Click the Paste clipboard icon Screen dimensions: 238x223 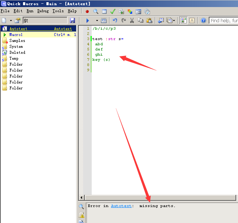tap(149, 20)
